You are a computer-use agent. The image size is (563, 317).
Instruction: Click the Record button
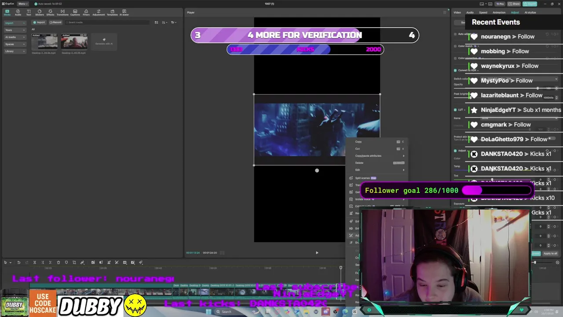(55, 22)
